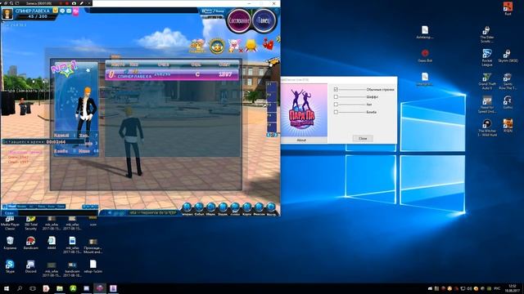The height and width of the screenshot is (294, 524).
Task: Open the Windows Start menu
Action: (x=6, y=288)
